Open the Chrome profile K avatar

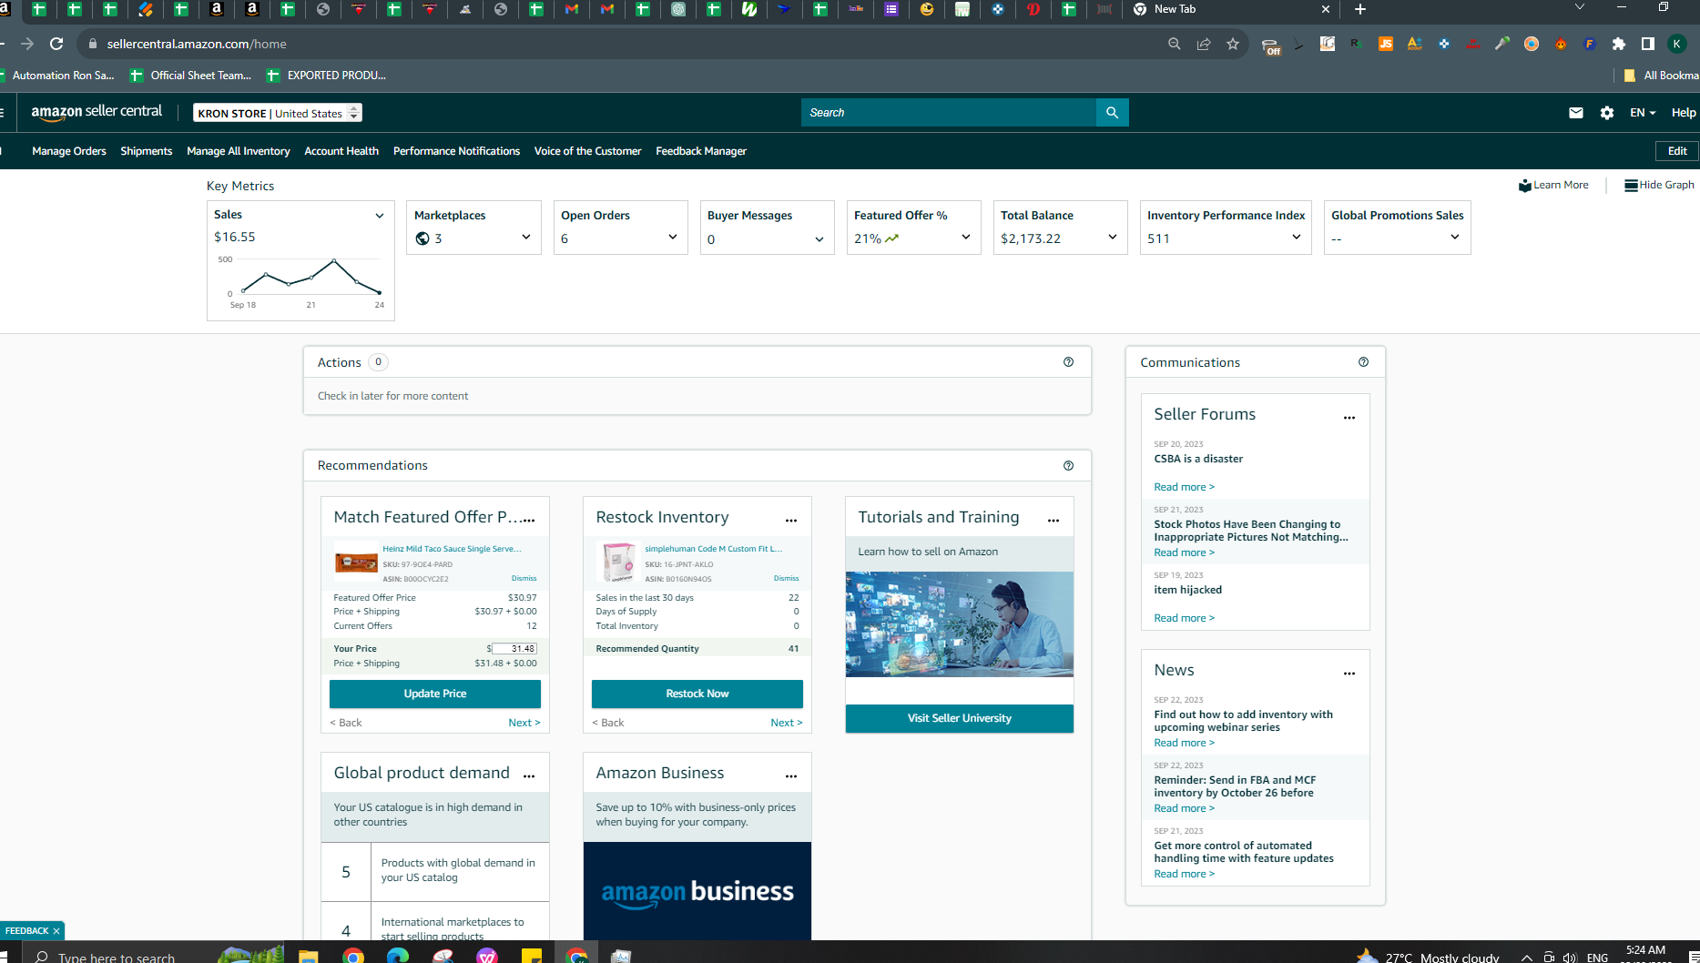1677,44
